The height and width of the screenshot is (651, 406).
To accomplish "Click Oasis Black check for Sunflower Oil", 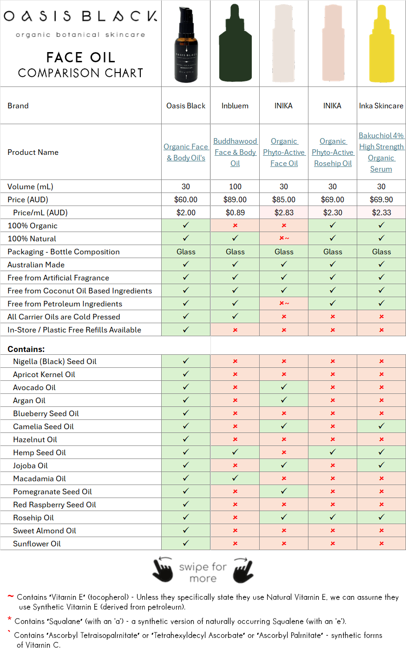I will [x=186, y=543].
